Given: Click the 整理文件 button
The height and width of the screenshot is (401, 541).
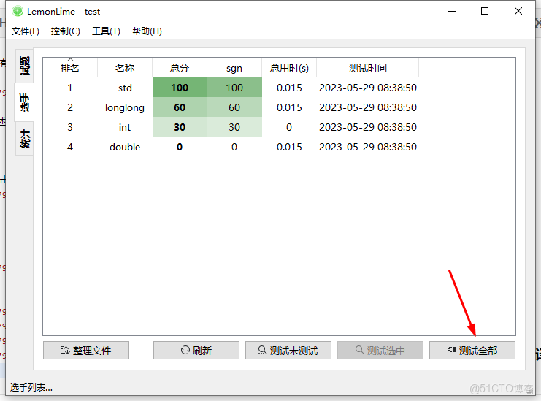Looking at the screenshot, I should (86, 351).
